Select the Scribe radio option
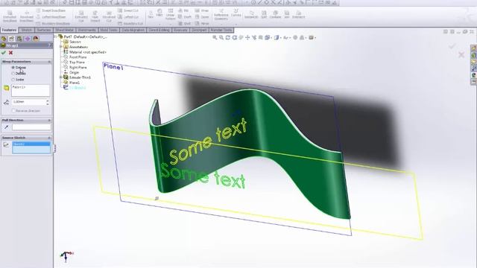 pyautogui.click(x=13, y=80)
